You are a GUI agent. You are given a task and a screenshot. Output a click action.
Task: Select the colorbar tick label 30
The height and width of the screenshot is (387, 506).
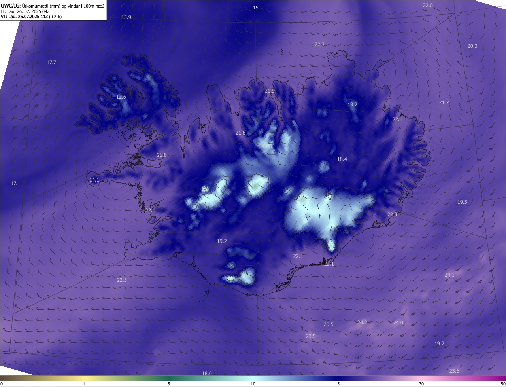[421, 384]
